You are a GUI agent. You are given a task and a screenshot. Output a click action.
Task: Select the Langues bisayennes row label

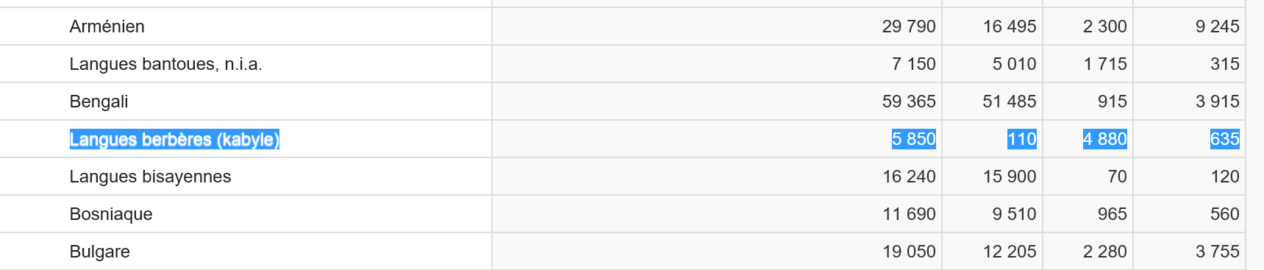pyautogui.click(x=150, y=177)
